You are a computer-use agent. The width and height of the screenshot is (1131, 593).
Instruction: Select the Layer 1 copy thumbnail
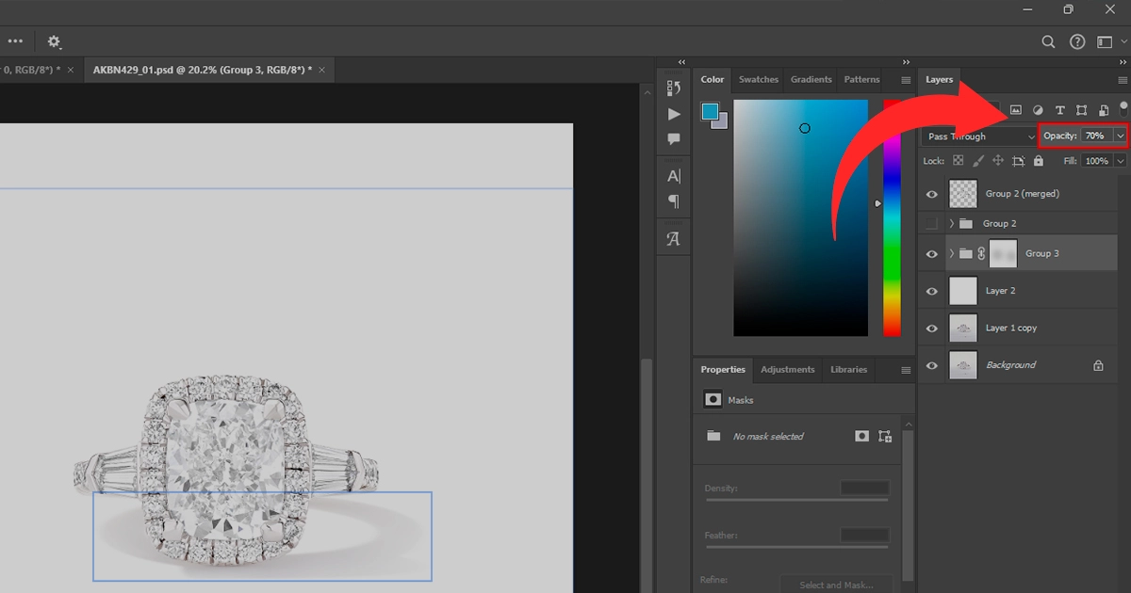(x=963, y=329)
